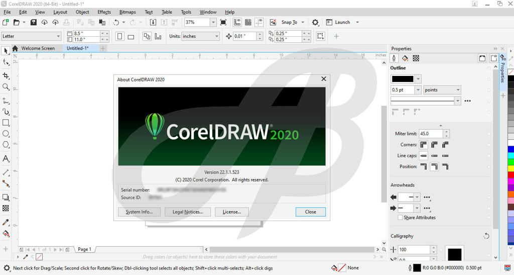This screenshot has width=514, height=275.
Task: Open the line style dropdown
Action: point(458,101)
